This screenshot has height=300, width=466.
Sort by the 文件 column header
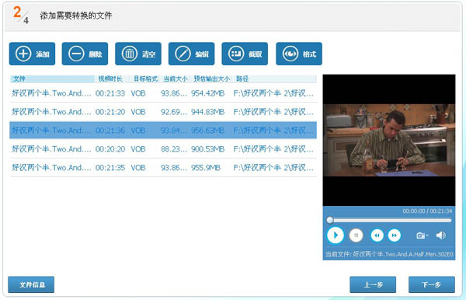[x=52, y=78]
